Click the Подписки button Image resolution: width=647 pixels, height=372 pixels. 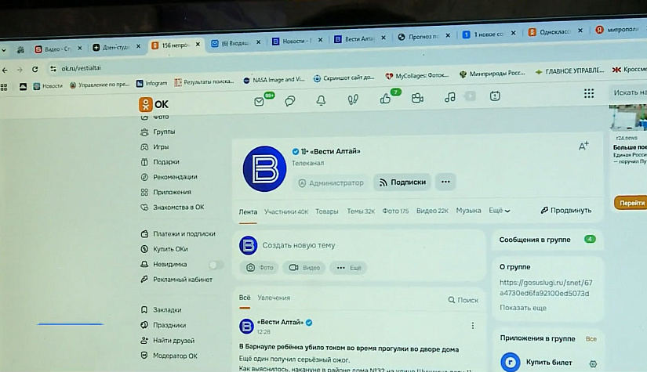click(402, 182)
